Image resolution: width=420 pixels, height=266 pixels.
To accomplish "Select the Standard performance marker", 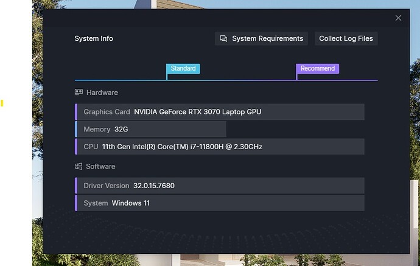I will (x=183, y=69).
